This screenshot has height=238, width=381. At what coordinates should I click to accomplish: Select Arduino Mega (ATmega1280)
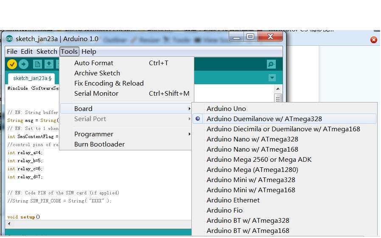[284, 170]
